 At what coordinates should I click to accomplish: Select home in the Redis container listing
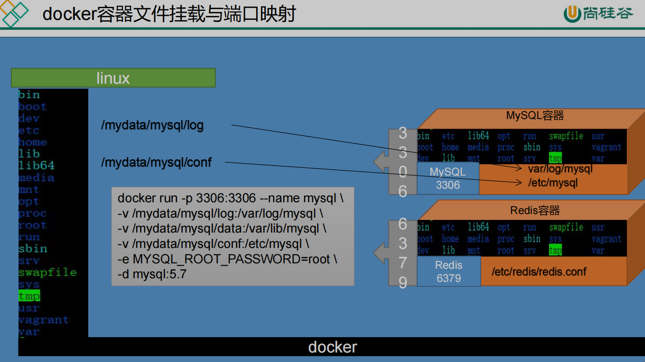coord(450,239)
